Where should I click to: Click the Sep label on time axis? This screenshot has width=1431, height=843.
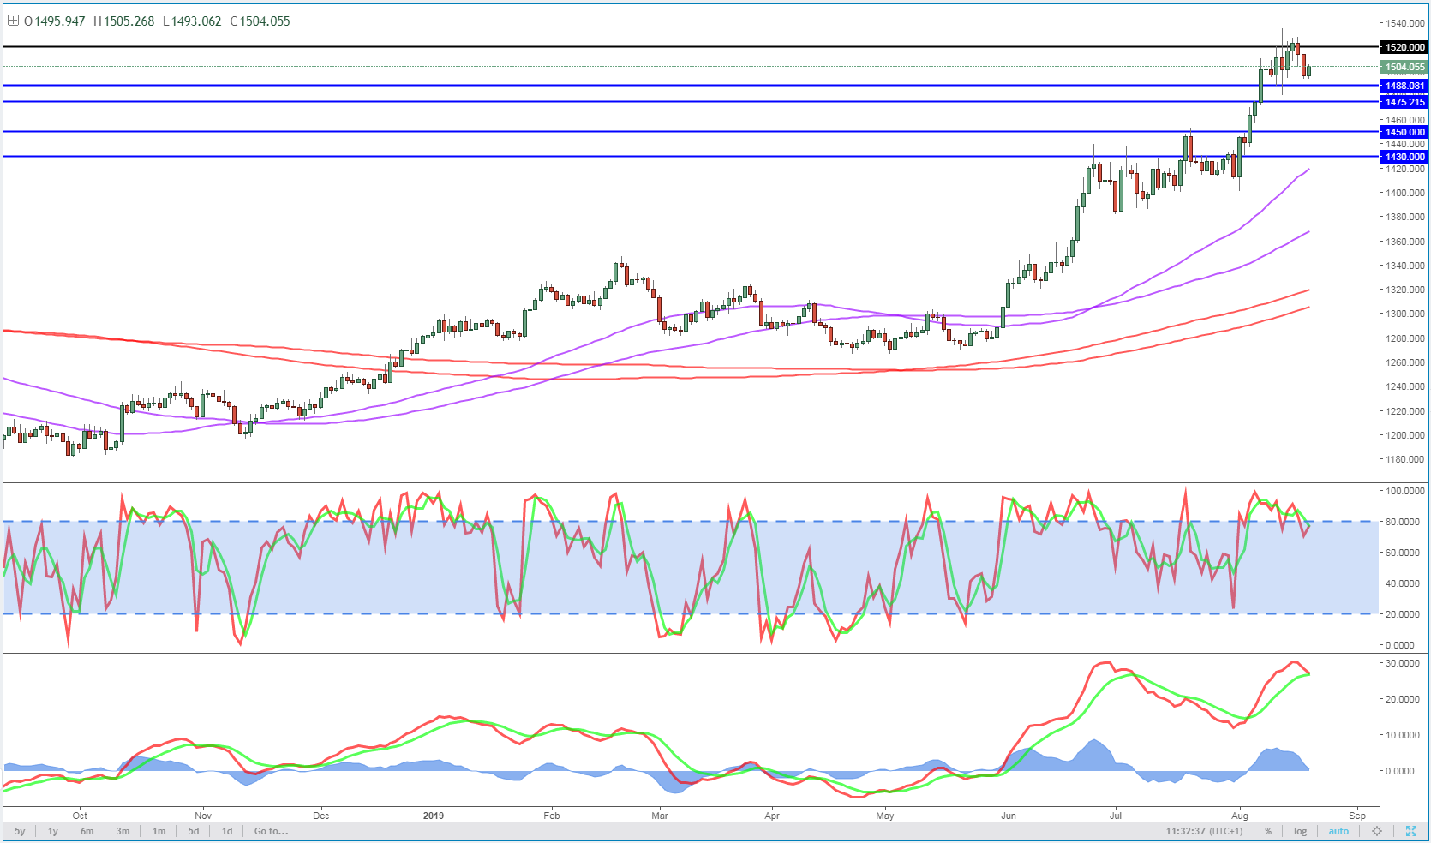[x=1357, y=816]
